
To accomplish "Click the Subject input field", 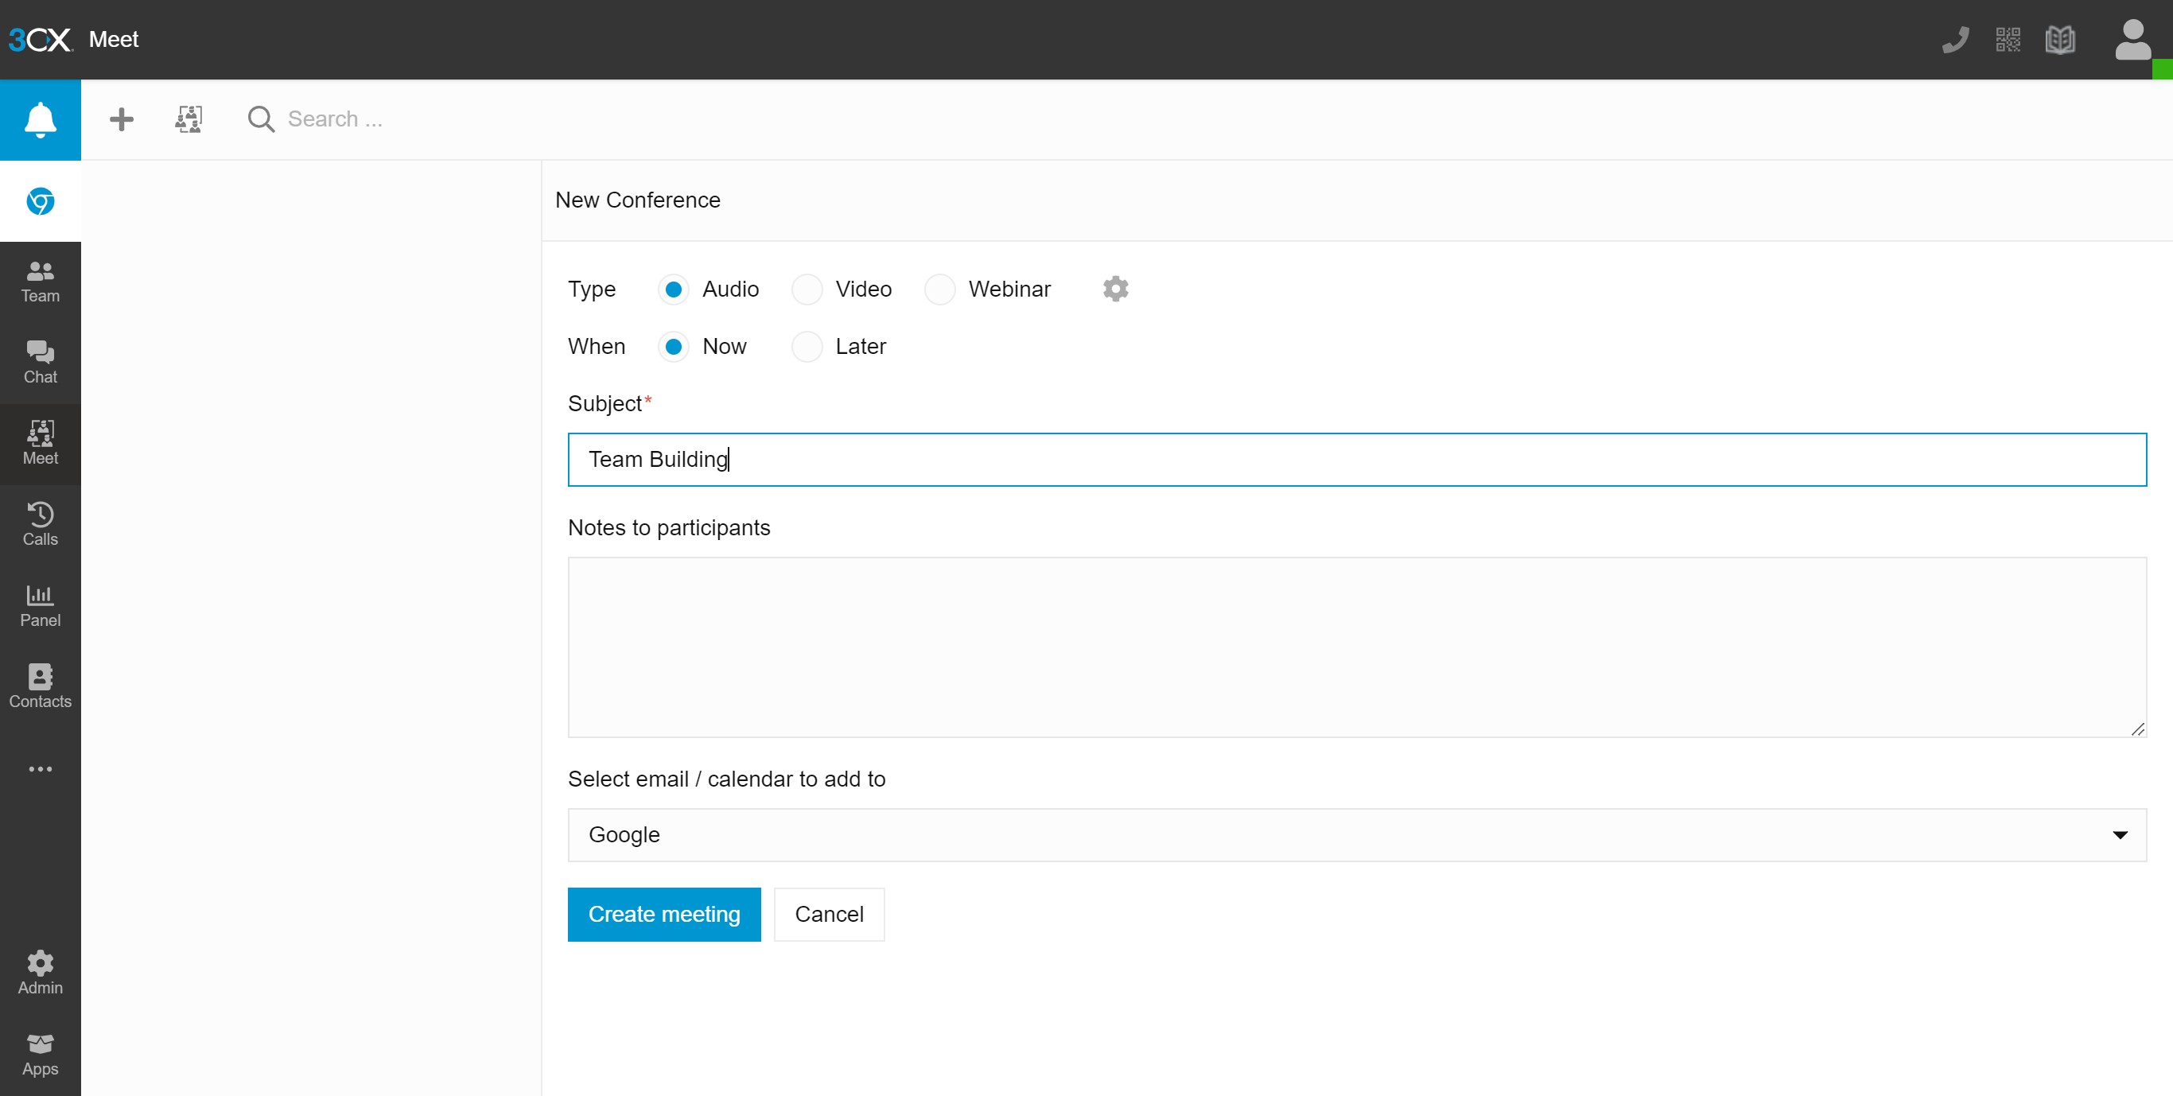I will tap(1356, 460).
